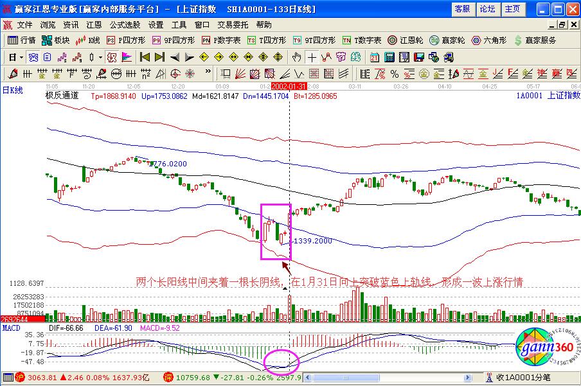Open the 行情 market quotes view
Image resolution: width=581 pixels, height=386 pixels.
click(x=22, y=40)
